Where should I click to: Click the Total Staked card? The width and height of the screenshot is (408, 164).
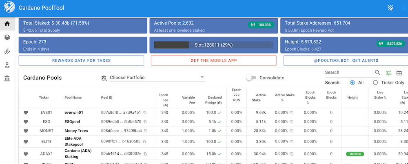pyautogui.click(x=83, y=26)
